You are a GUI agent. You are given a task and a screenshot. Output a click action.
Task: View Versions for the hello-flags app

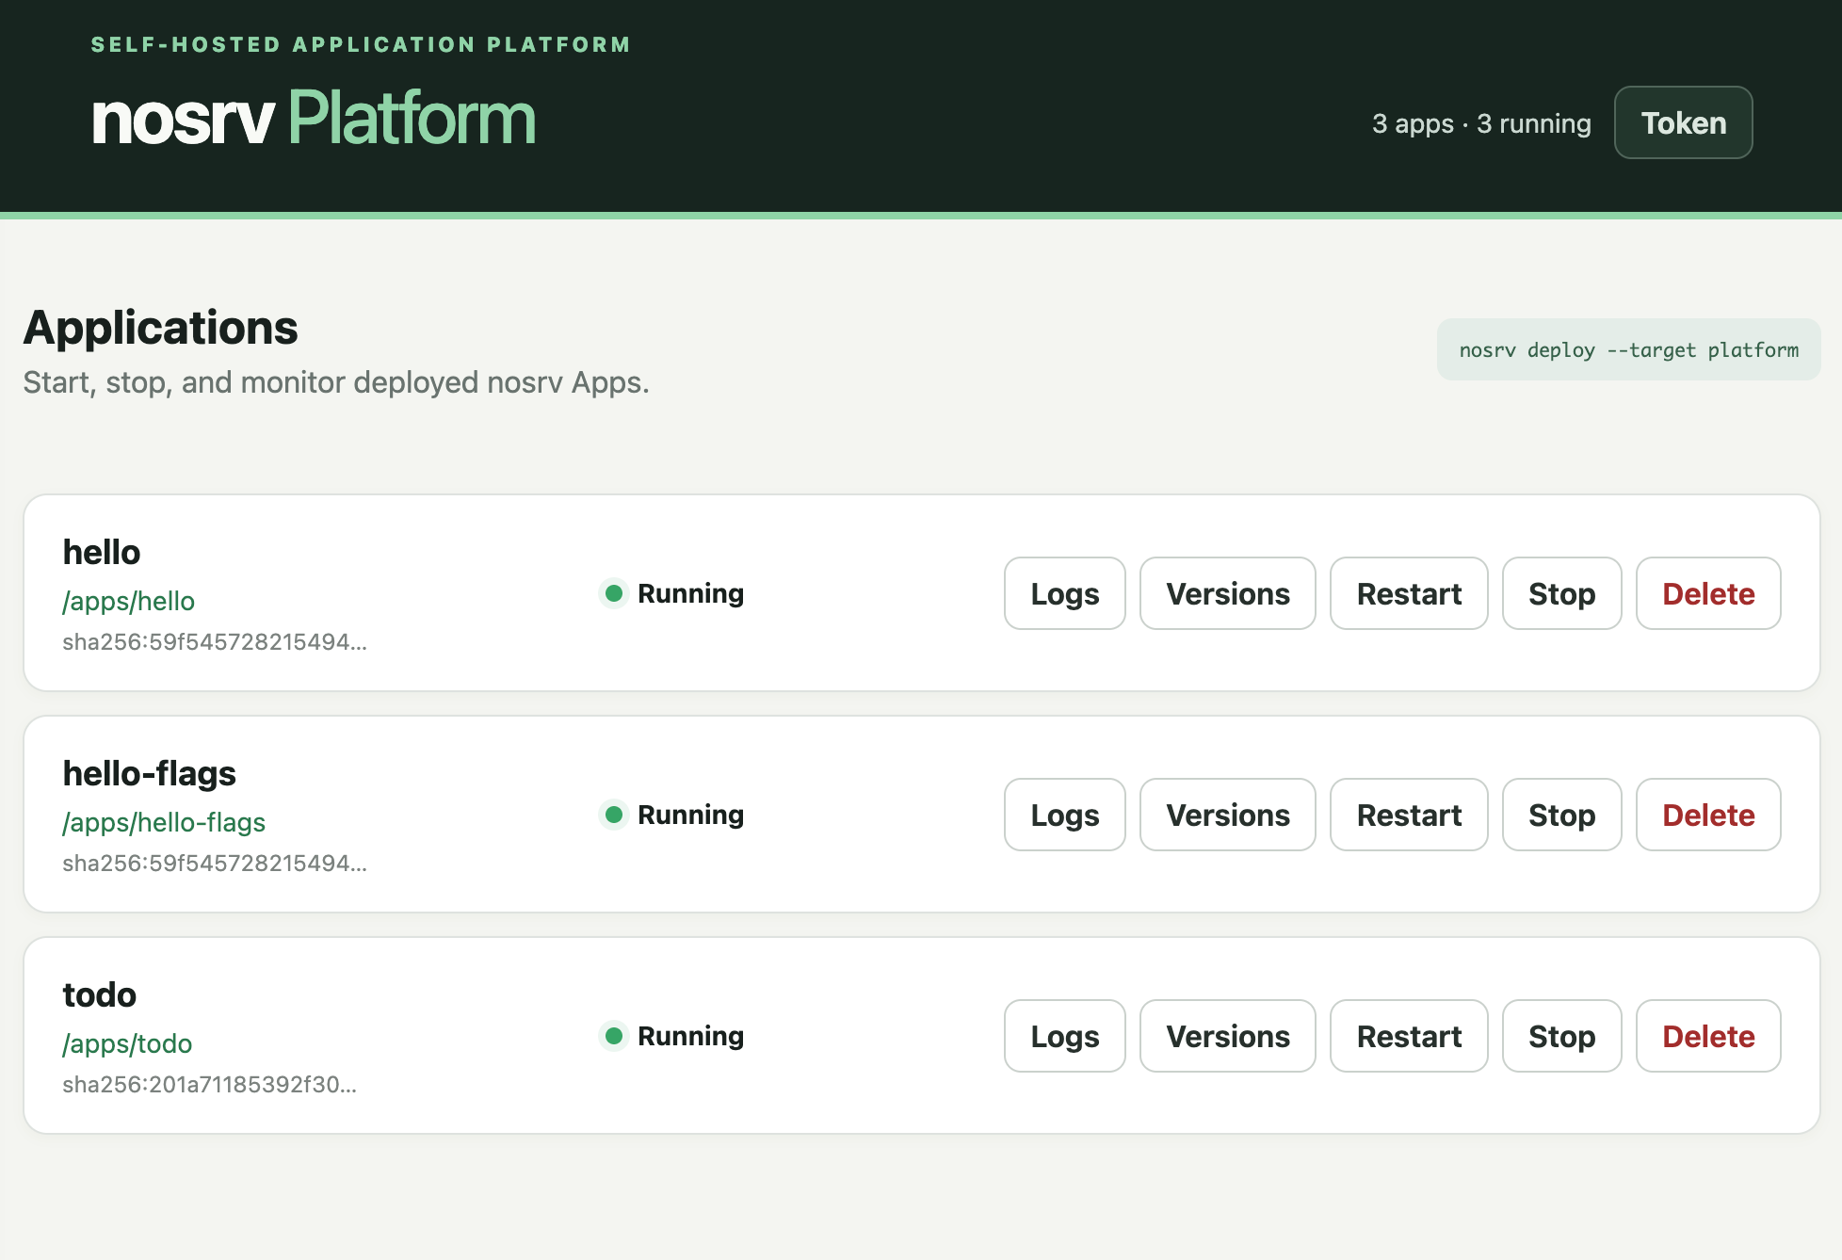tap(1227, 815)
